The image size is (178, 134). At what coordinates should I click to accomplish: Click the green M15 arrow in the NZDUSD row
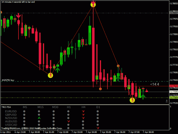coord(39,118)
